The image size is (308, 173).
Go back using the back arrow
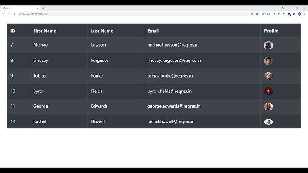click(x=4, y=14)
